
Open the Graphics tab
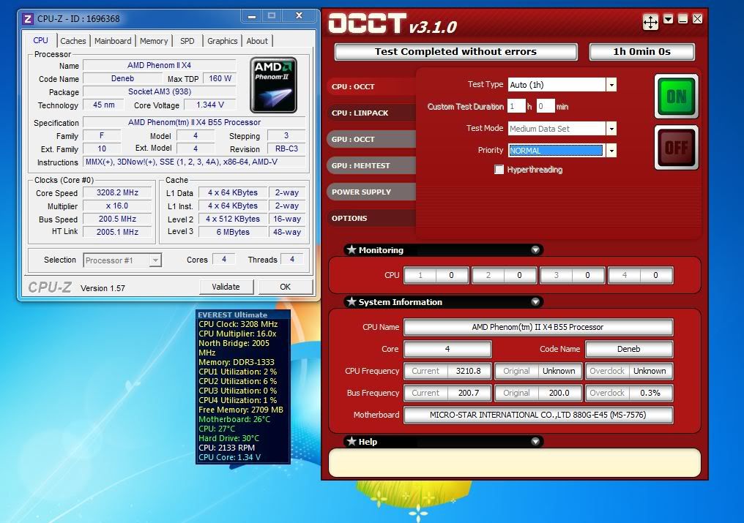tap(222, 41)
